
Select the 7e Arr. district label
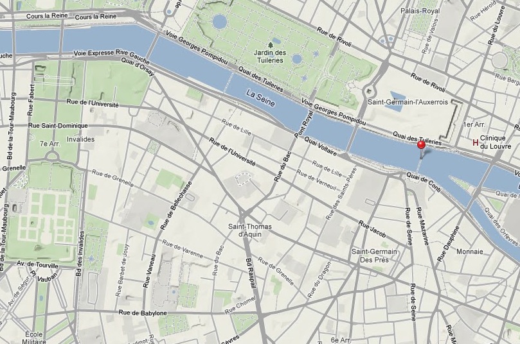tap(50, 144)
